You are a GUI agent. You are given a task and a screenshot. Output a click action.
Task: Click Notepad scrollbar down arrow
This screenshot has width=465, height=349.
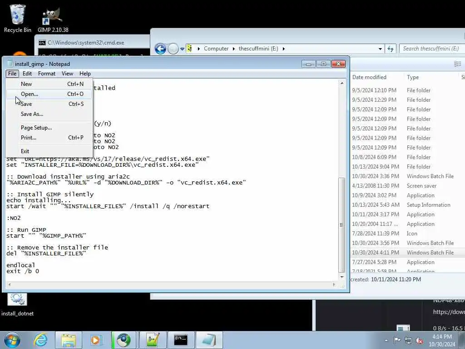click(341, 277)
